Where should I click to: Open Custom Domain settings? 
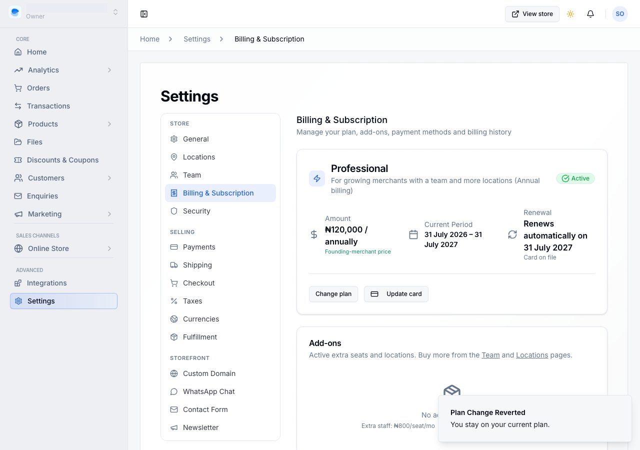[220, 373]
